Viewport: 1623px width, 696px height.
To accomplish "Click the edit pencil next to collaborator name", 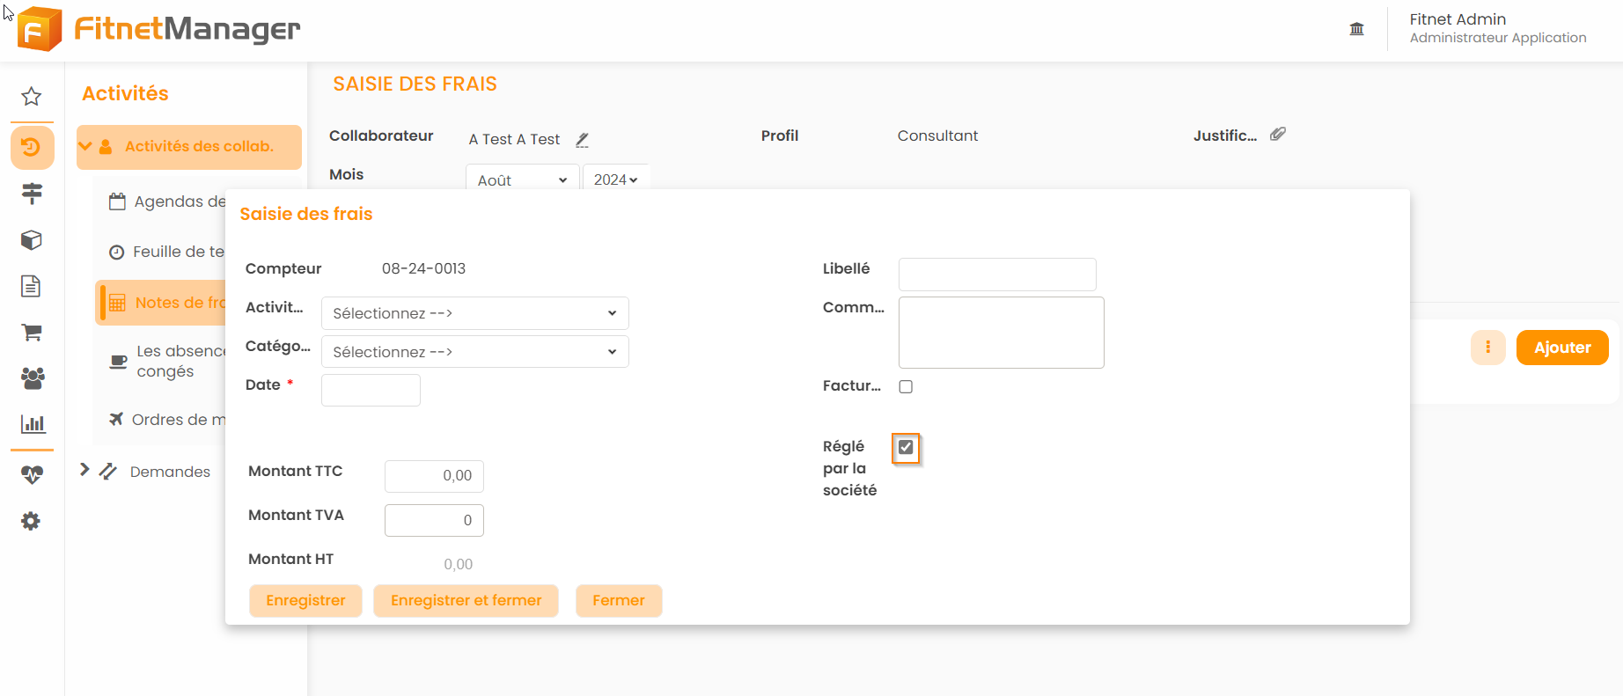I will point(582,140).
